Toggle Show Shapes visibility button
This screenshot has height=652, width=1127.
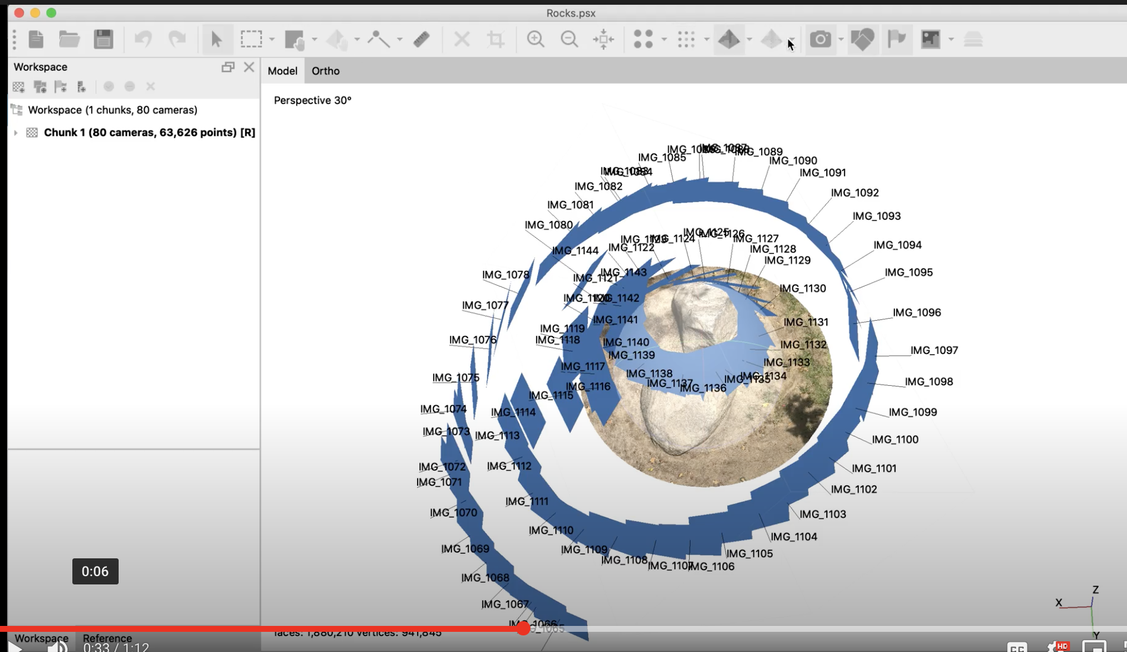pos(862,39)
